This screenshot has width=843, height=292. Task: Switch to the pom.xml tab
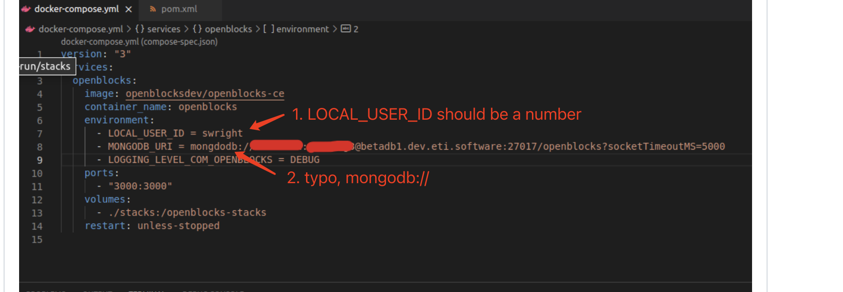[180, 8]
